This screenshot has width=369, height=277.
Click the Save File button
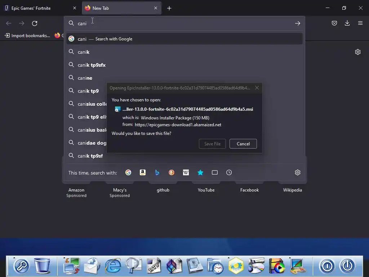(212, 144)
